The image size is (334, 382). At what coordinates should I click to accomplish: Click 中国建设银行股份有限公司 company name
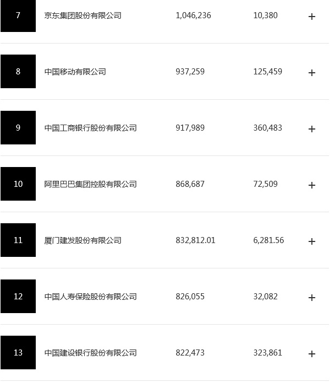[90, 353]
